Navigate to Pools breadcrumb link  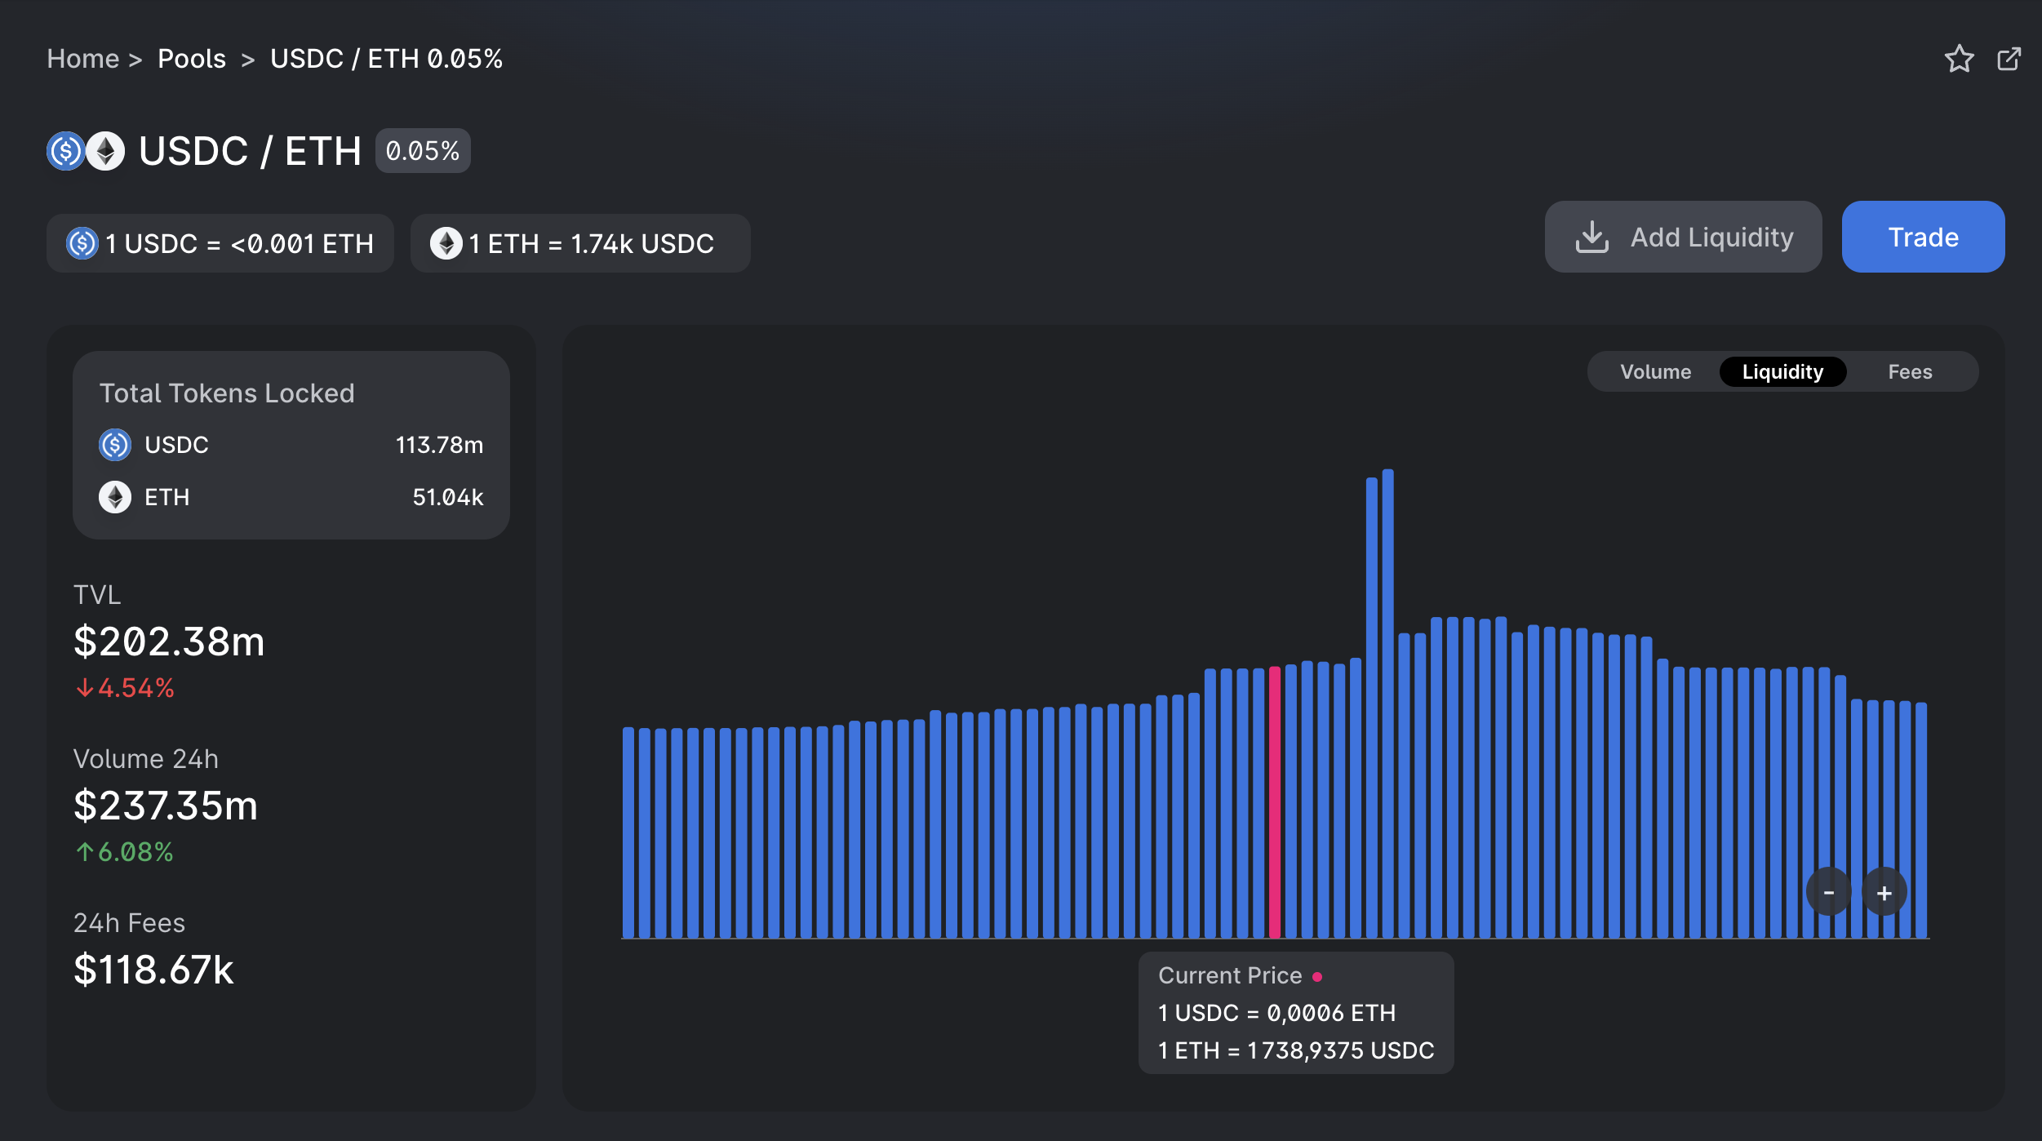click(192, 59)
